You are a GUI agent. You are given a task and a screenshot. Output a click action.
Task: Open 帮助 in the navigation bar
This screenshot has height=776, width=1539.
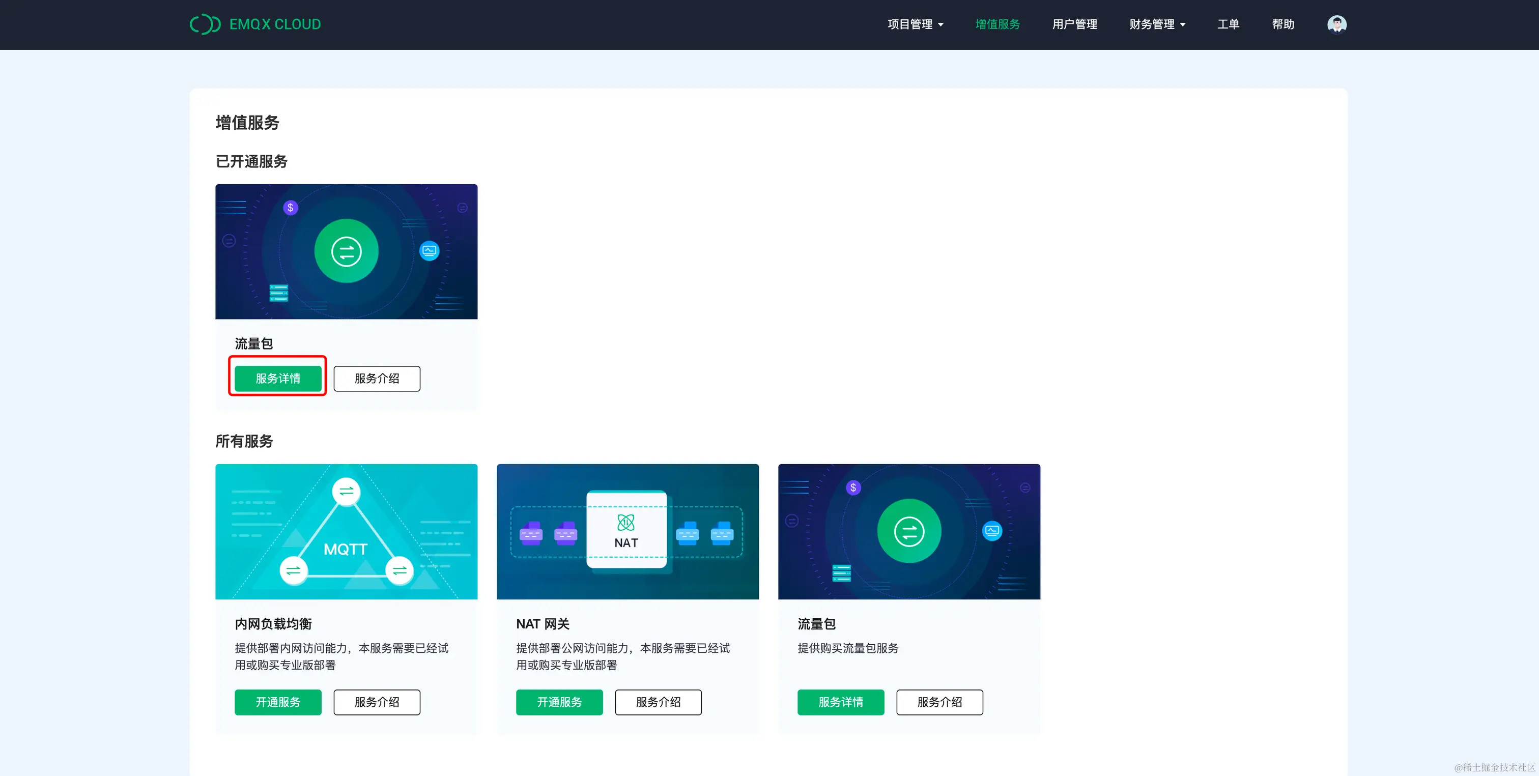(1282, 24)
